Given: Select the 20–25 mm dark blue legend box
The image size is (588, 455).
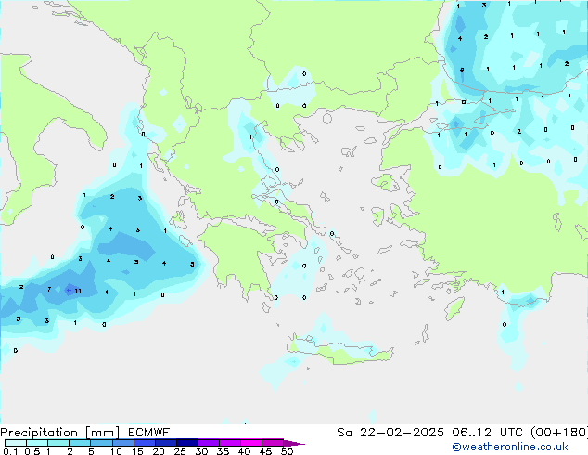Looking at the screenshot, I should pos(165,443).
